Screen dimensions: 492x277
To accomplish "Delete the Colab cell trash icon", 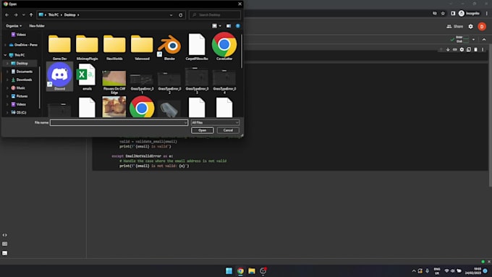I will (x=475, y=50).
